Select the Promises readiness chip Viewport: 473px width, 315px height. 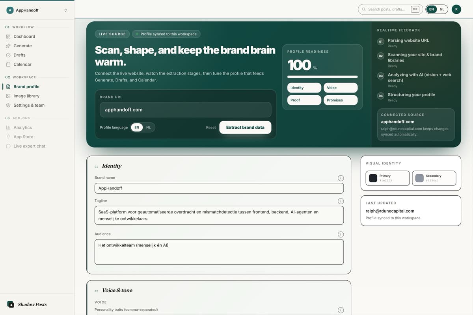[x=341, y=100]
